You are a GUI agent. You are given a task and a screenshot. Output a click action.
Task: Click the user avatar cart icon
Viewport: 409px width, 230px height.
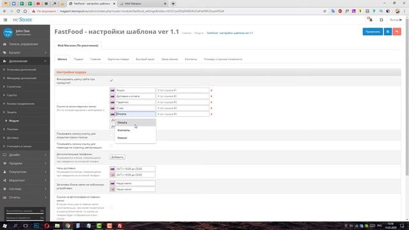(x=8, y=33)
